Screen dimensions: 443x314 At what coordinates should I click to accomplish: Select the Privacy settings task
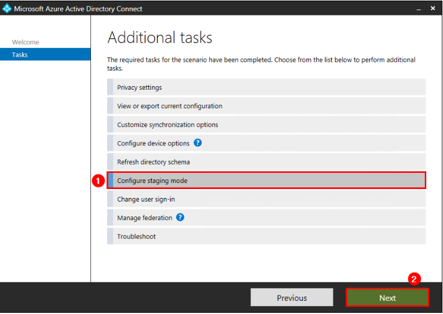(x=266, y=87)
